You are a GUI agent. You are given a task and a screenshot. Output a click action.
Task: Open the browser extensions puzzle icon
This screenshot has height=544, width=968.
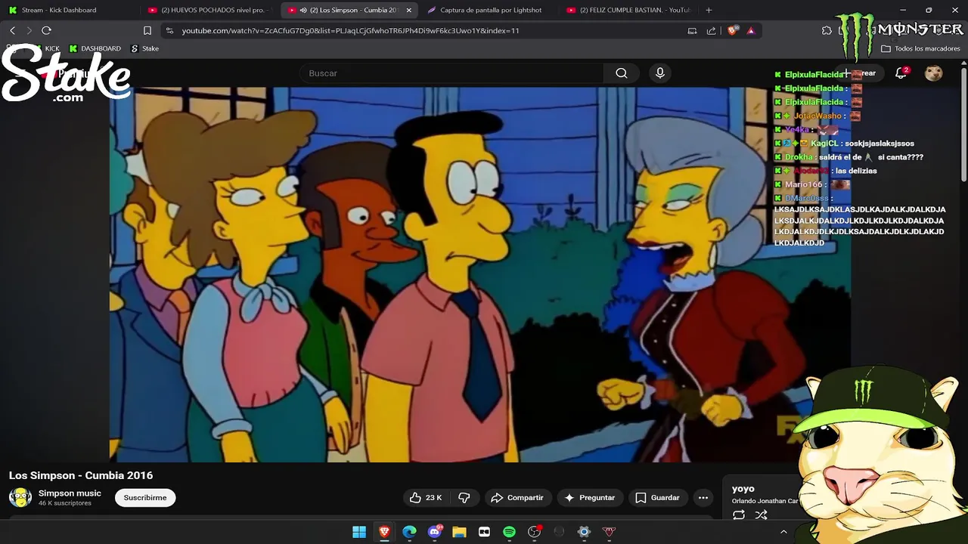tap(827, 30)
